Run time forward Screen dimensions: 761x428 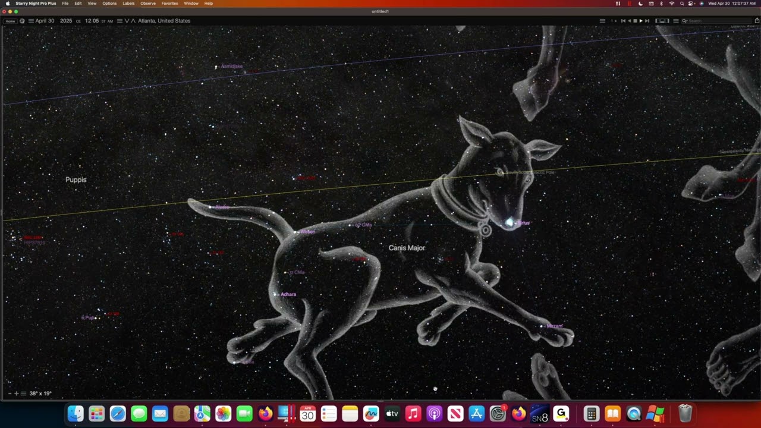pos(641,21)
